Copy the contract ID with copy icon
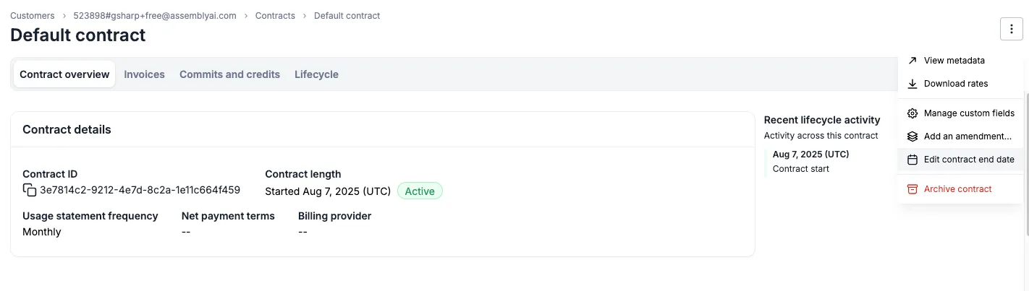 point(30,191)
